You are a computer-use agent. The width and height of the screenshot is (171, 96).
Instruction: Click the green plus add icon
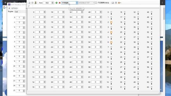click(56, 3)
